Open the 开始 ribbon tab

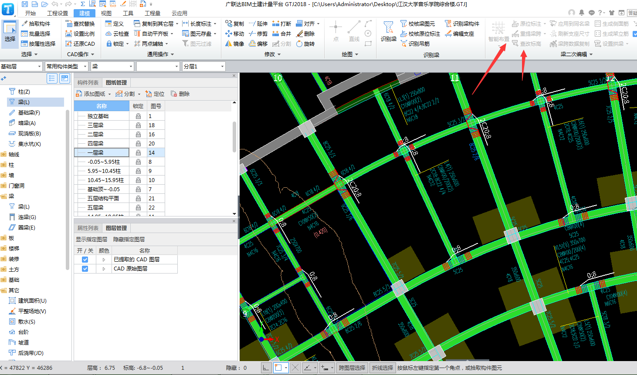pyautogui.click(x=30, y=13)
